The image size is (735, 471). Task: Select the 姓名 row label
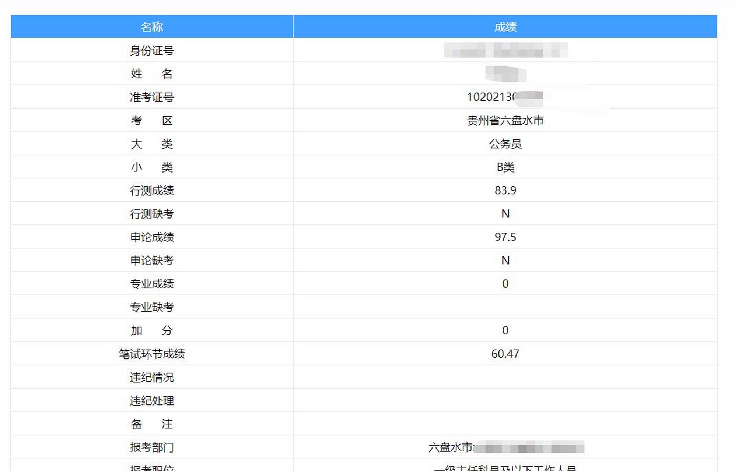click(x=152, y=74)
